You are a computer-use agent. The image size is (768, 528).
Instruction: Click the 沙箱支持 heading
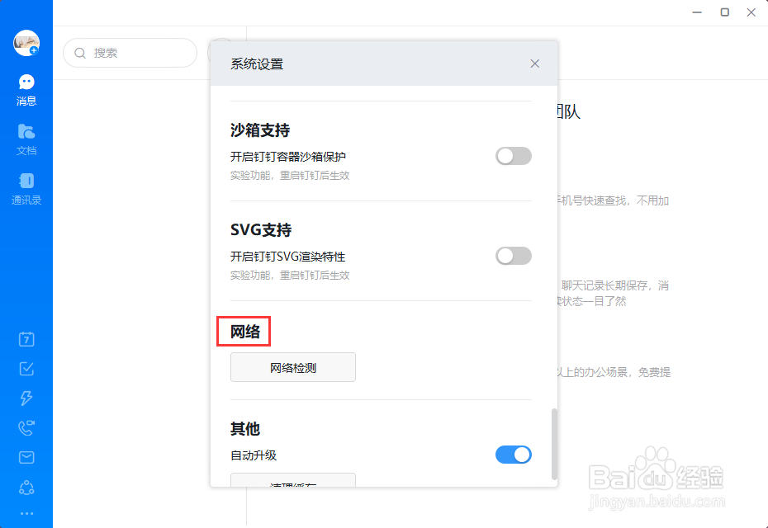point(260,130)
